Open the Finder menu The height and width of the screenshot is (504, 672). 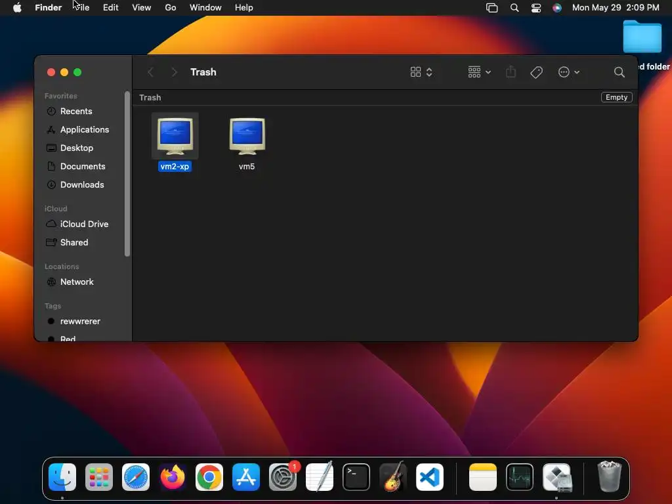[48, 8]
